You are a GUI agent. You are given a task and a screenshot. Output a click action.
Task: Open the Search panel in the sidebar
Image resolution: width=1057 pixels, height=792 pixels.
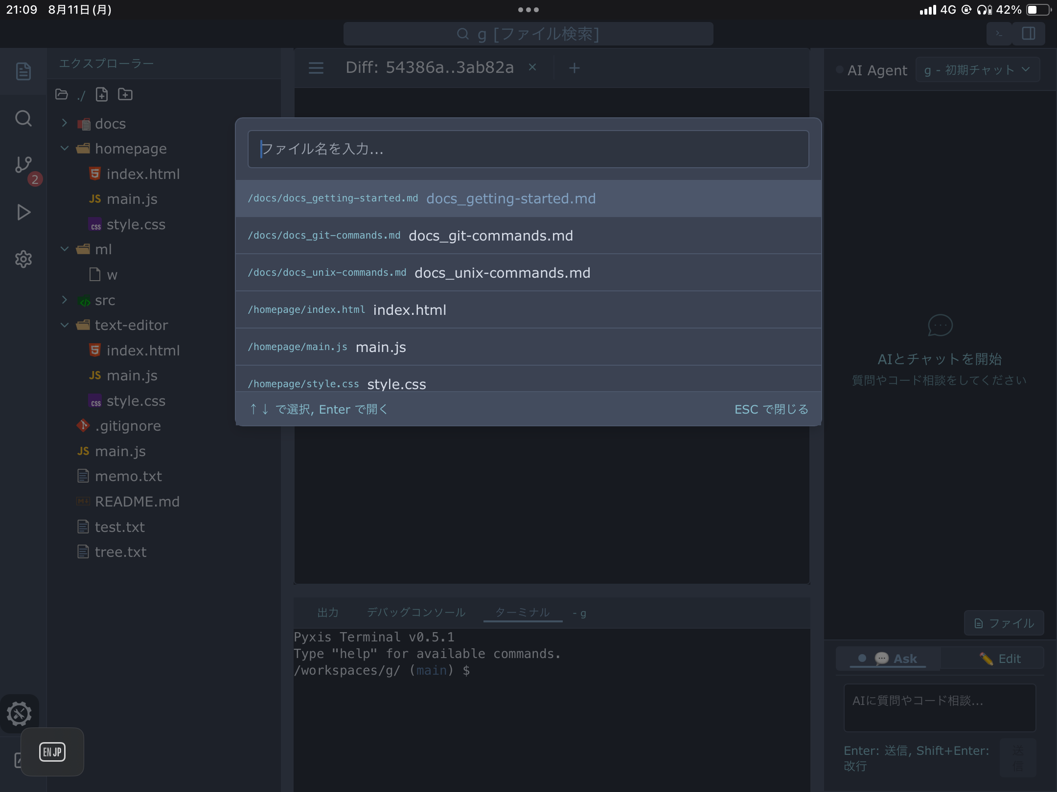point(23,118)
